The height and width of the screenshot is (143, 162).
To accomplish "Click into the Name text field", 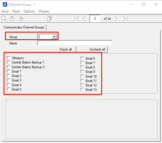I will click(75, 43).
